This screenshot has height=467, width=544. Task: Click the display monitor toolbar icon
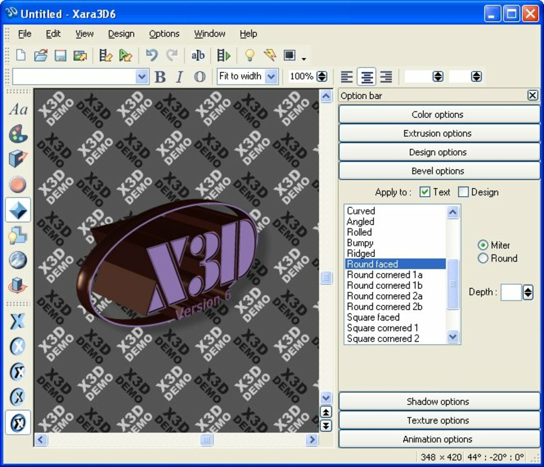(290, 55)
